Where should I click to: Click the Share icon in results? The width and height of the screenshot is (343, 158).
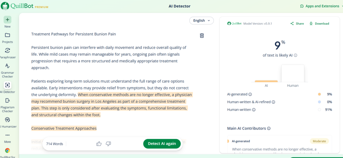click(297, 23)
